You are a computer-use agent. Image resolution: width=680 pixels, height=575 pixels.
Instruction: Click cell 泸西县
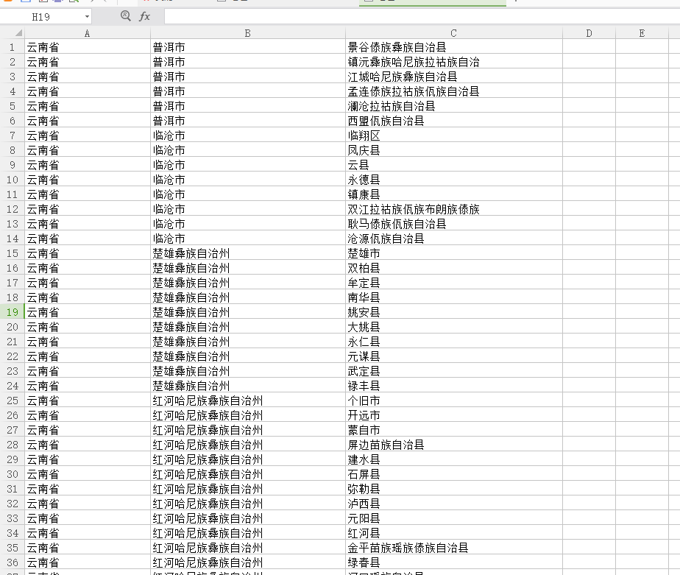[x=453, y=504]
